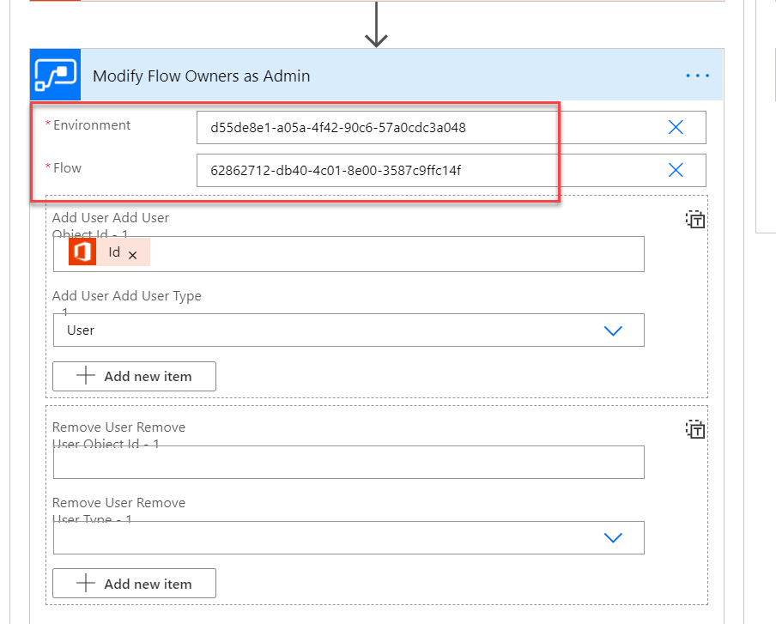This screenshot has height=624, width=776.
Task: Click the Office 365 logo inside the Id token
Action: tap(81, 252)
